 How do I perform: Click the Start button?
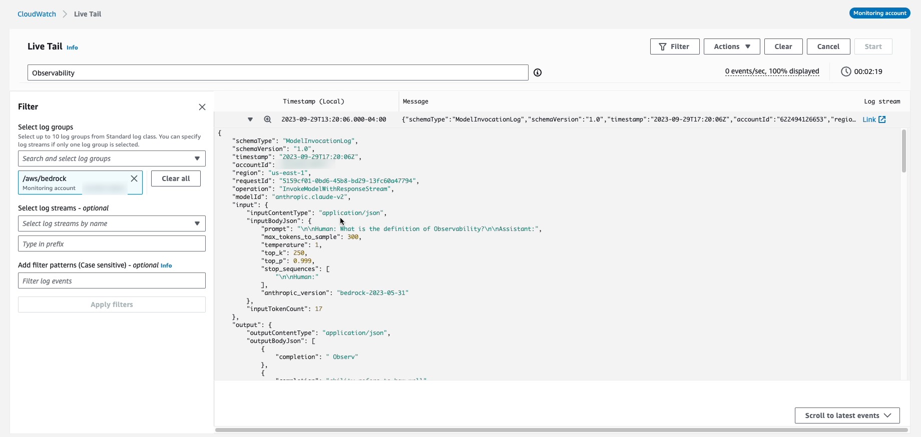coord(873,46)
